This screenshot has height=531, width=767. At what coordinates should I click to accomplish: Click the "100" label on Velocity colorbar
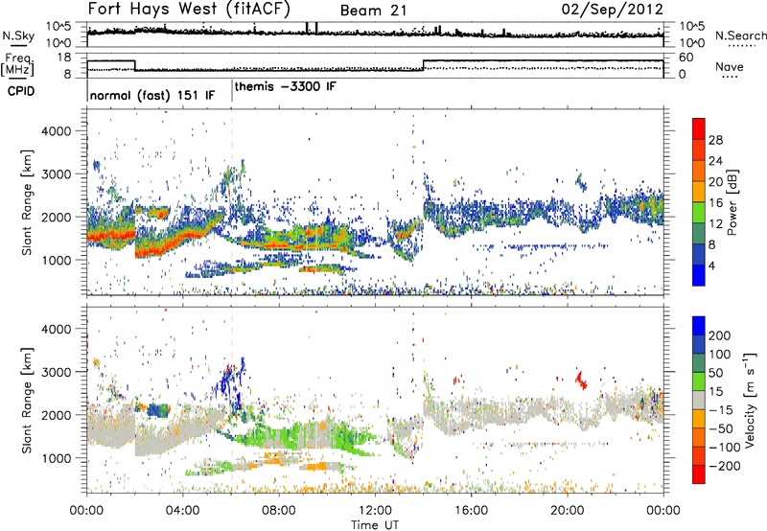coord(720,355)
